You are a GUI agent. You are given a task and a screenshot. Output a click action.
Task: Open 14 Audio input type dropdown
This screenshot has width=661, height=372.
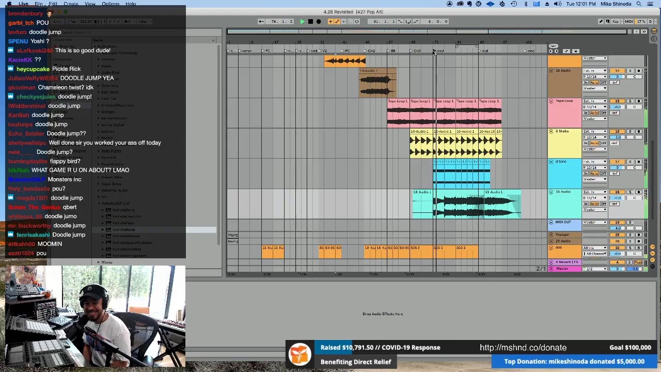click(x=595, y=71)
